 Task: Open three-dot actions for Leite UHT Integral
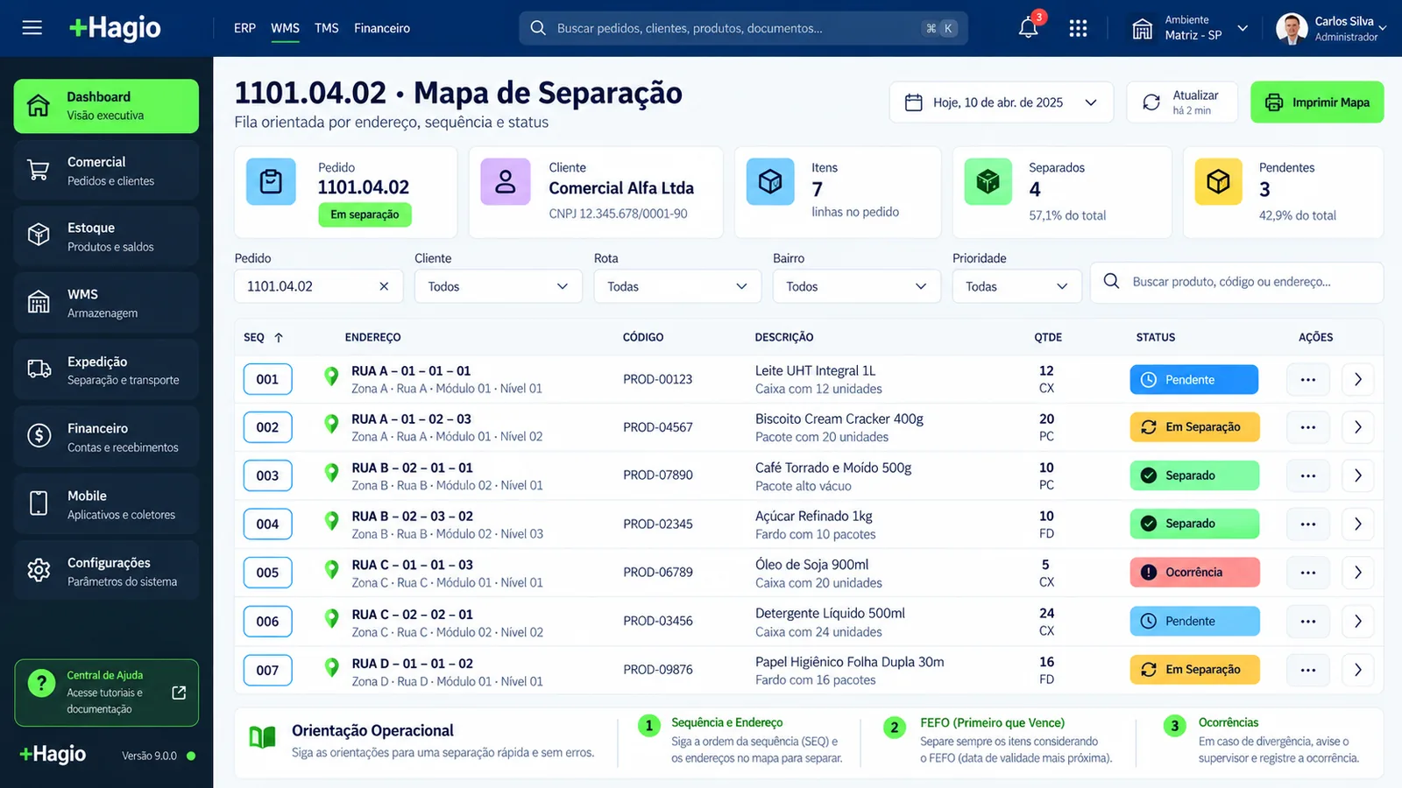click(1308, 380)
